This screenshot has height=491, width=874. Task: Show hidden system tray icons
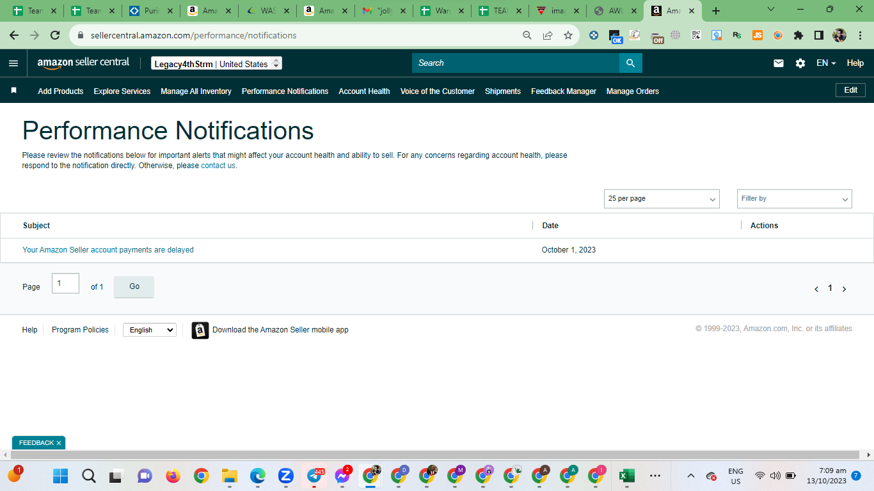691,476
